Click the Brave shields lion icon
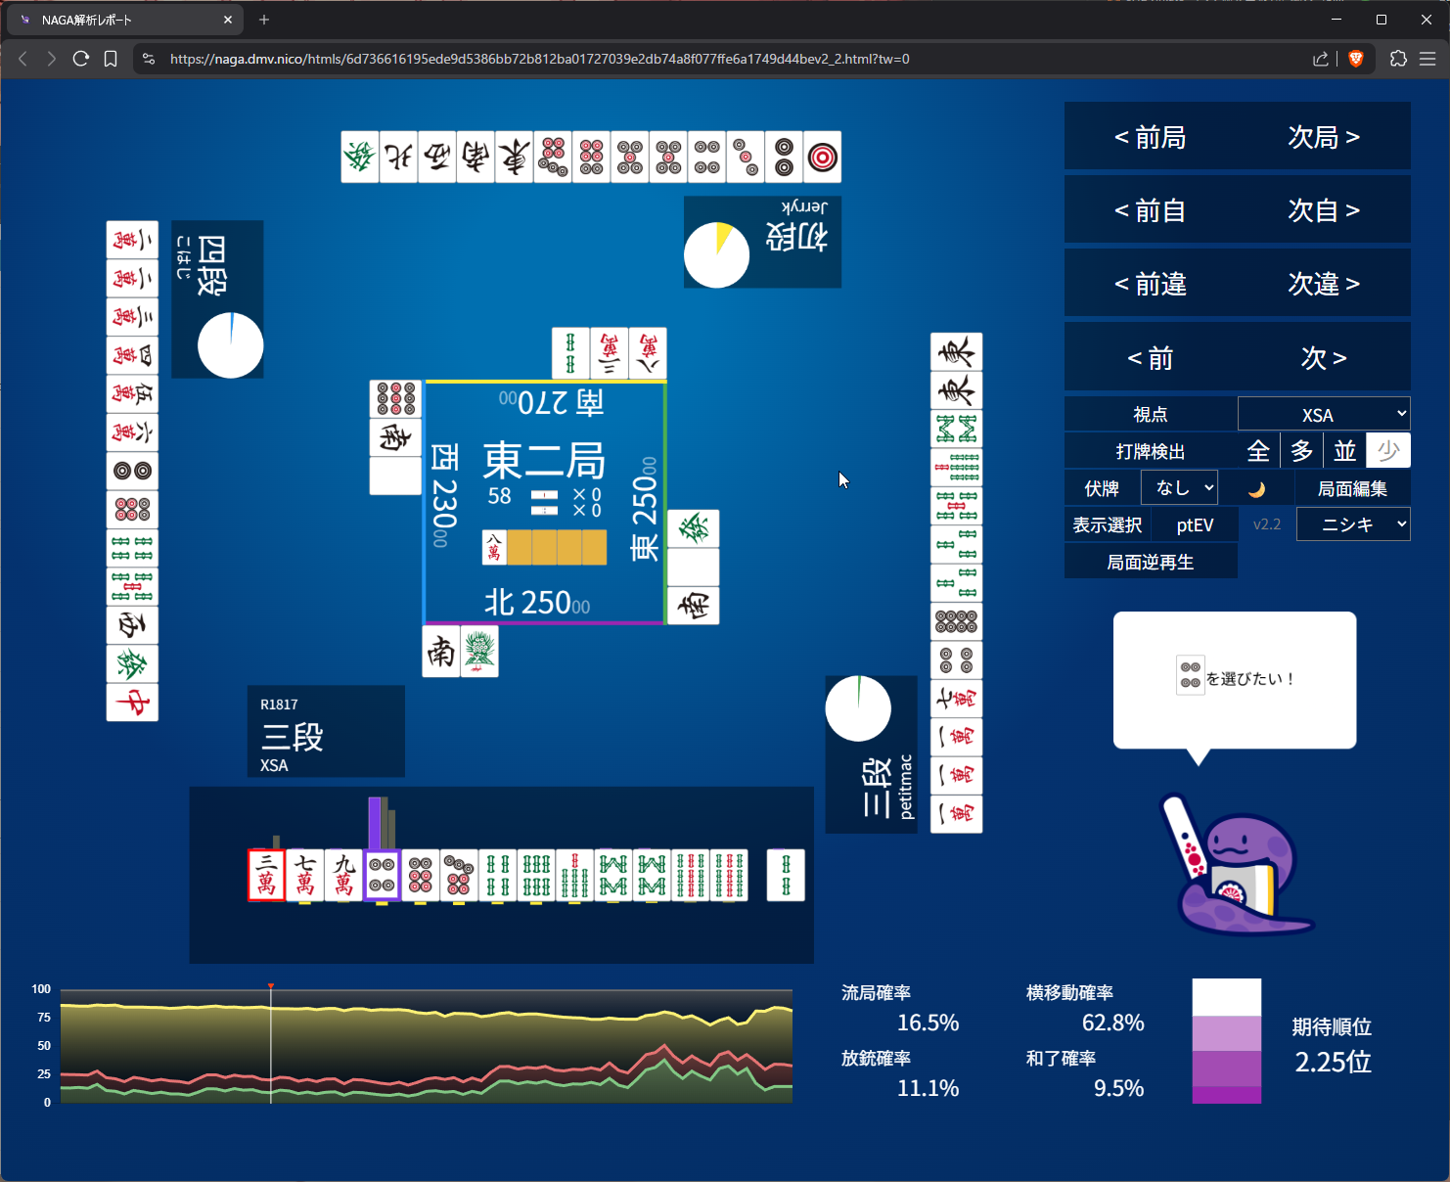This screenshot has height=1182, width=1450. (x=1355, y=59)
